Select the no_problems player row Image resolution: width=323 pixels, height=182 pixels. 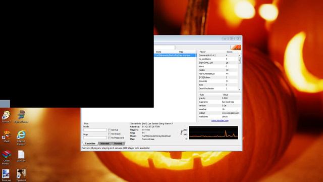(218, 59)
